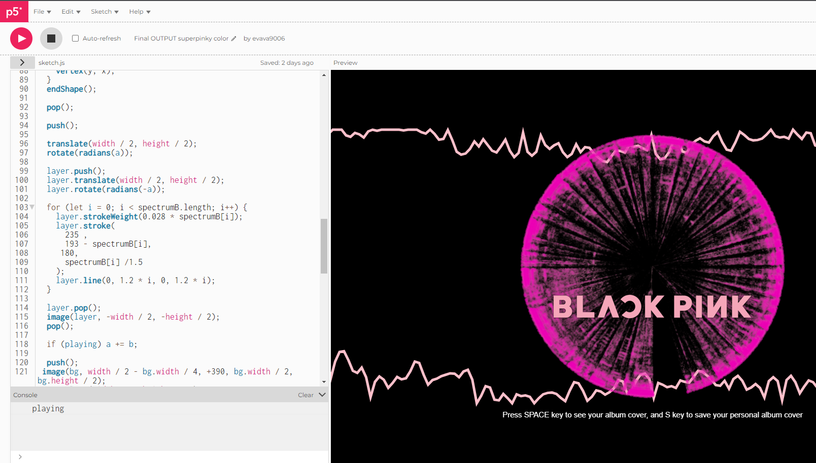The width and height of the screenshot is (816, 463).
Task: Click the 'playing' console output line
Action: point(48,408)
